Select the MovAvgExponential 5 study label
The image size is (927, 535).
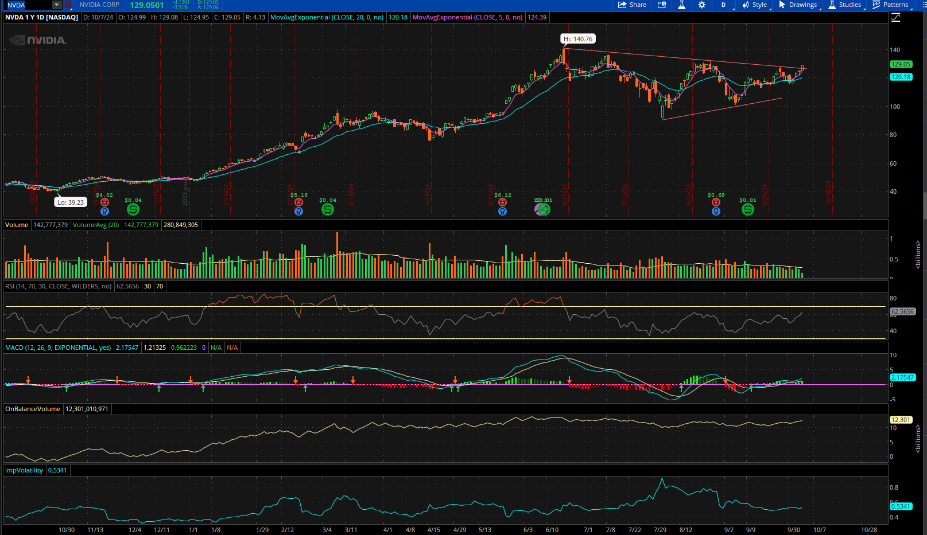pyautogui.click(x=467, y=17)
